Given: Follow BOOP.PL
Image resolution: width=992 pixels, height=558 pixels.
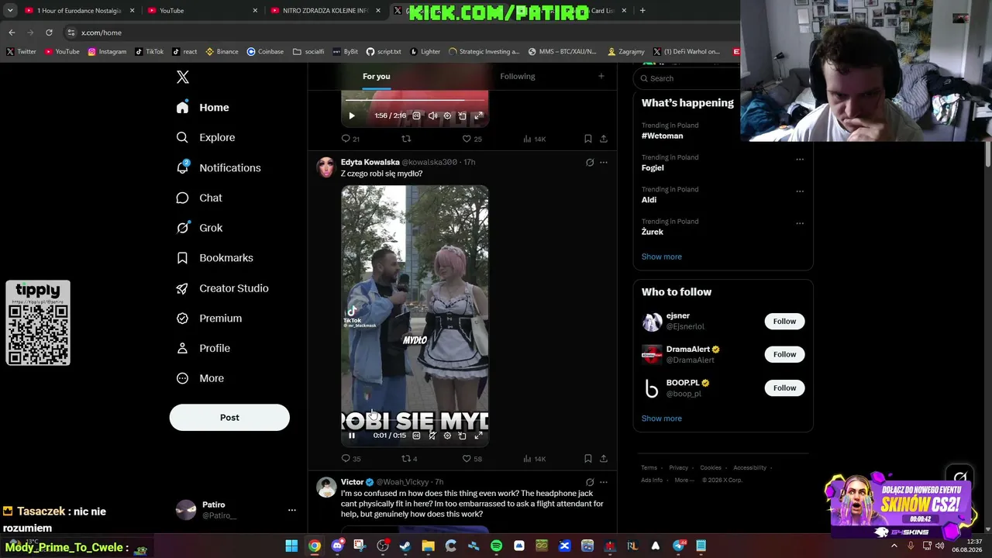Looking at the screenshot, I should (x=784, y=388).
